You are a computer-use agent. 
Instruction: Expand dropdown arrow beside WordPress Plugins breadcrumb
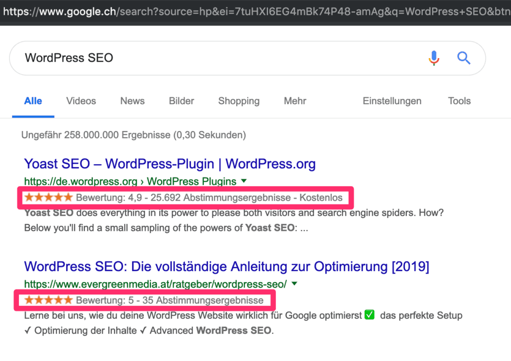click(244, 181)
